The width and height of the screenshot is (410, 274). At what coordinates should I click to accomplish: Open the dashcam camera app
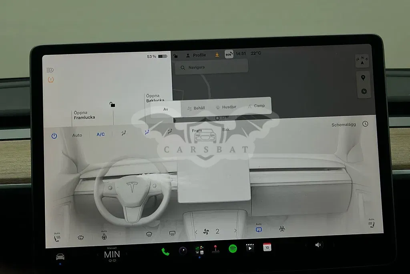point(183,251)
